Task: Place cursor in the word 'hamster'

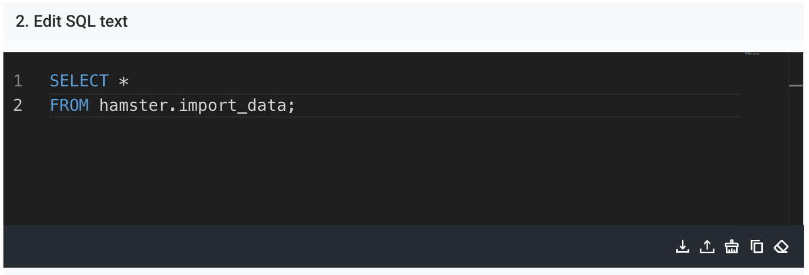Action: pyautogui.click(x=134, y=105)
